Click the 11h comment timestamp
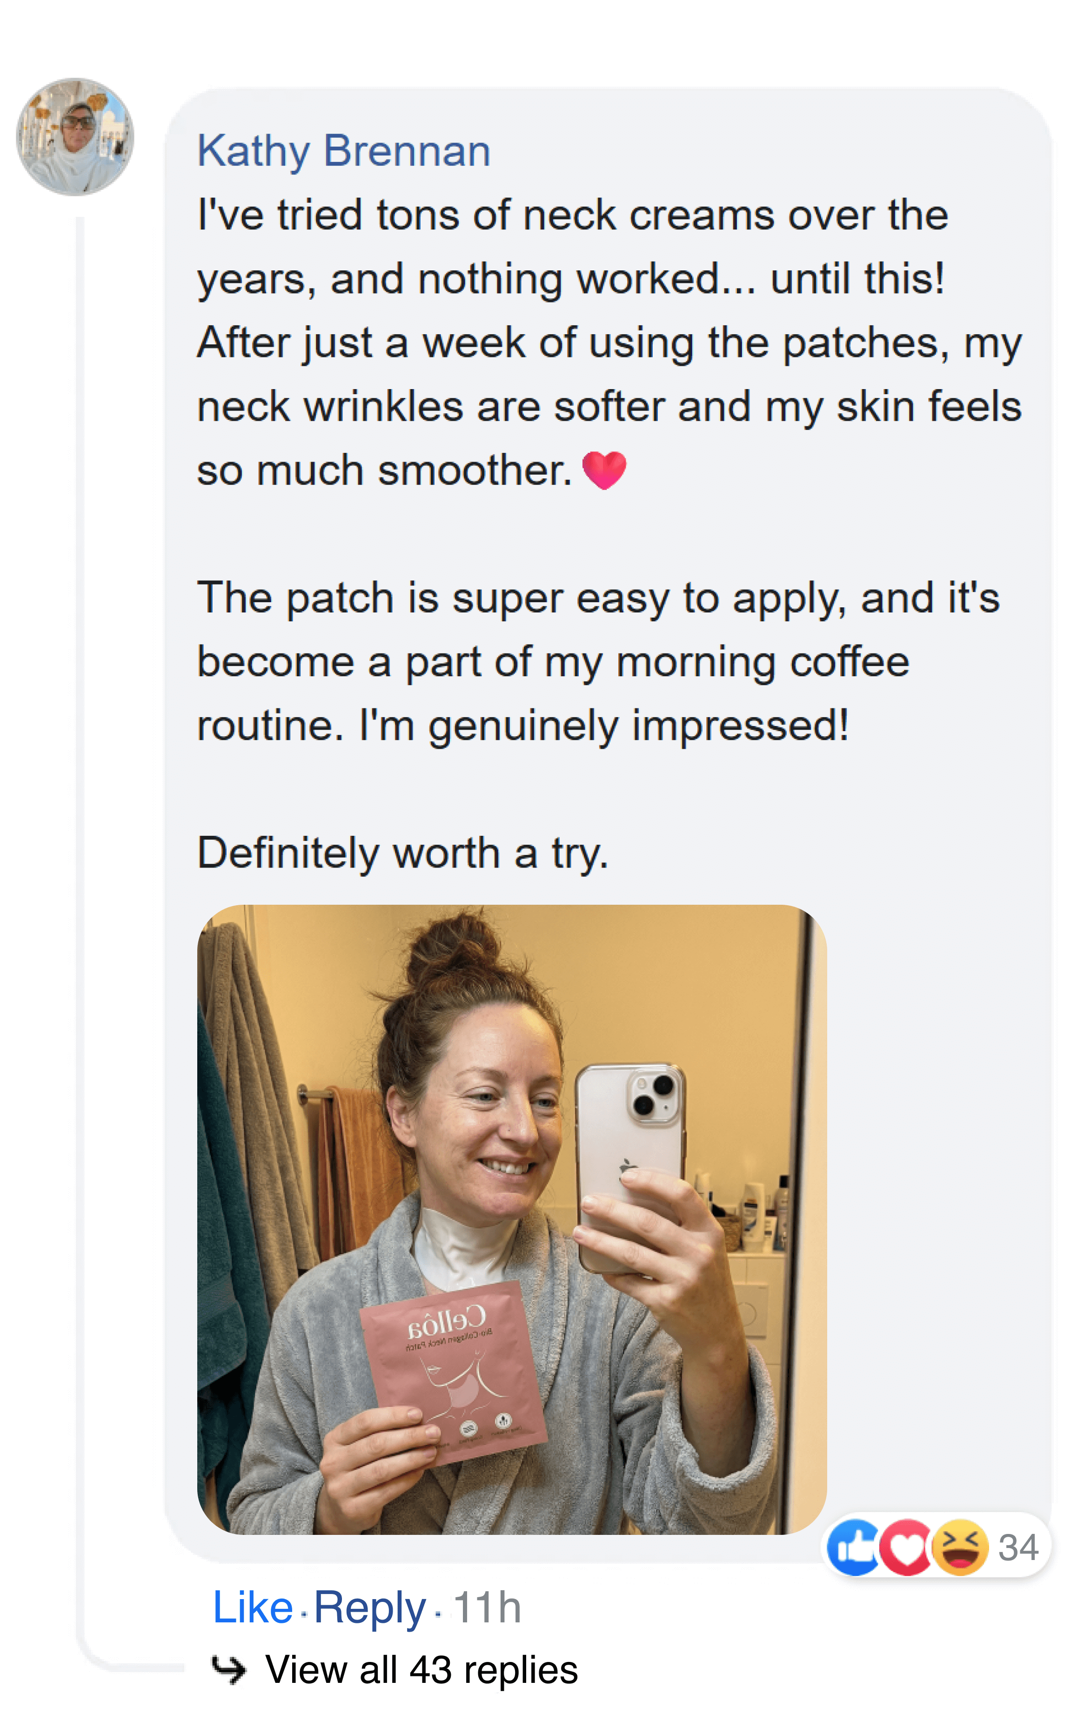The height and width of the screenshot is (1735, 1084). 487,1607
